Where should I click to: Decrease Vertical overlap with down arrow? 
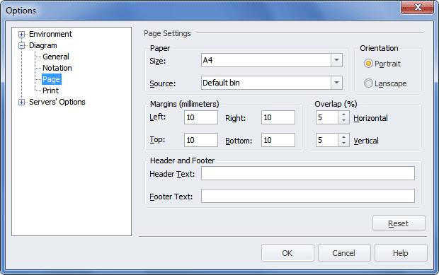click(343, 144)
